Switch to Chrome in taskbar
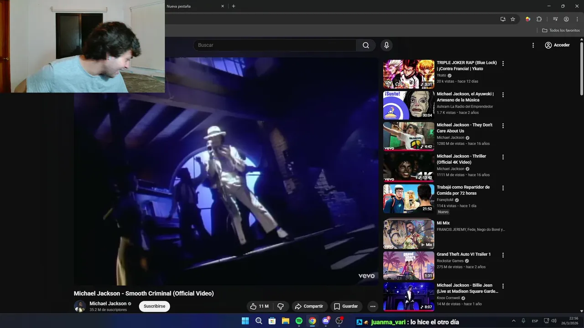This screenshot has height=328, width=584. click(312, 321)
